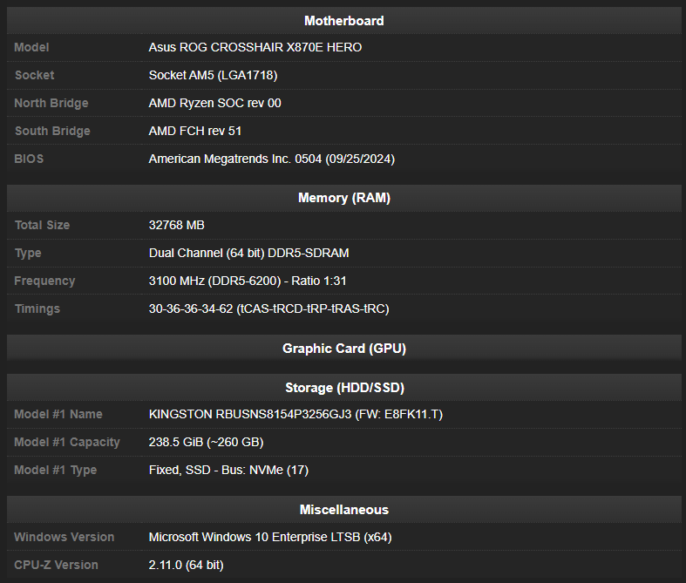Viewport: 686px width, 583px height.
Task: Click the Graphic Card (GPU) section header
Action: [x=343, y=349]
